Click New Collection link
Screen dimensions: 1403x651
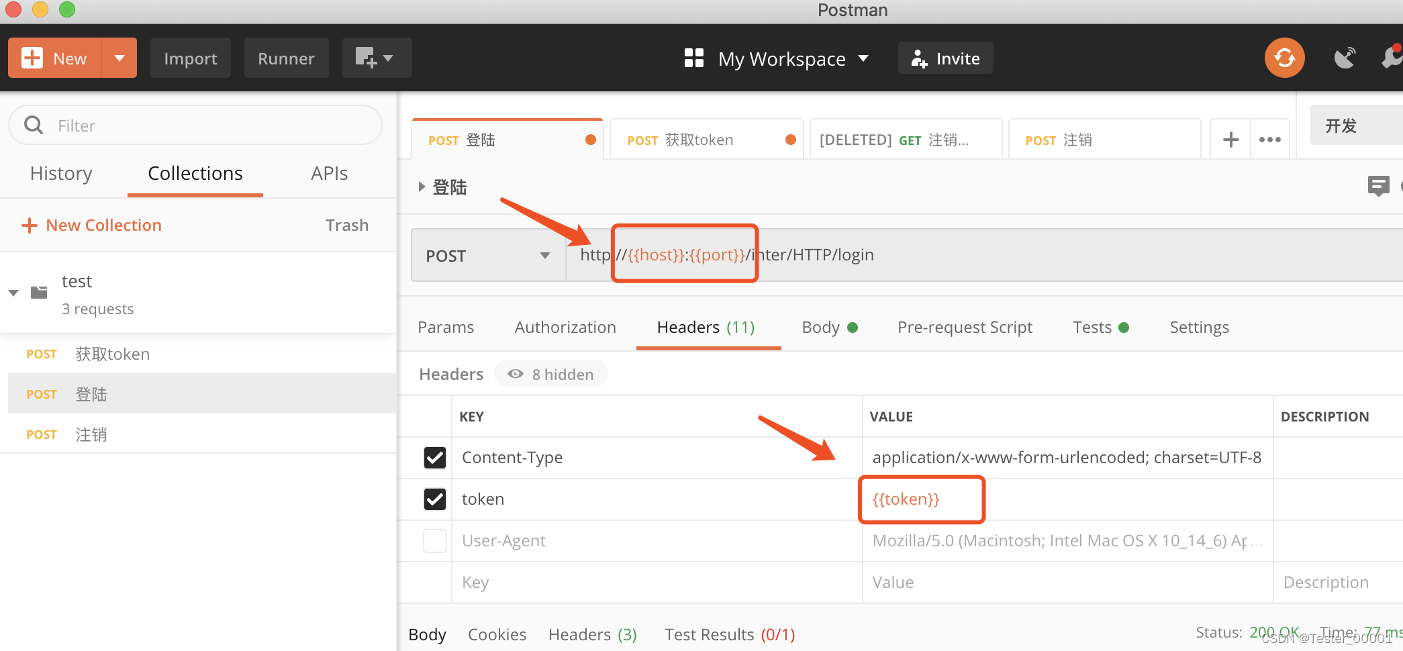click(92, 225)
